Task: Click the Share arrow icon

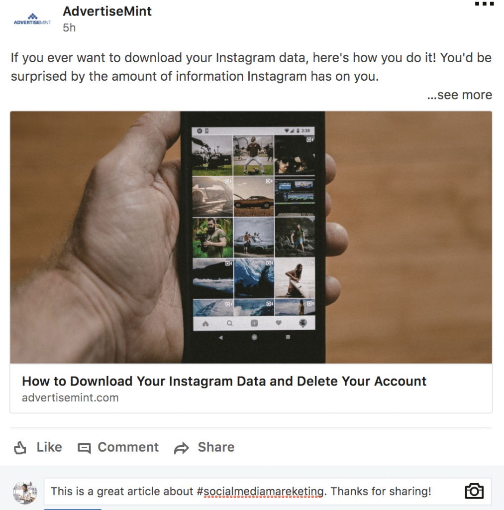Action: pyautogui.click(x=181, y=448)
